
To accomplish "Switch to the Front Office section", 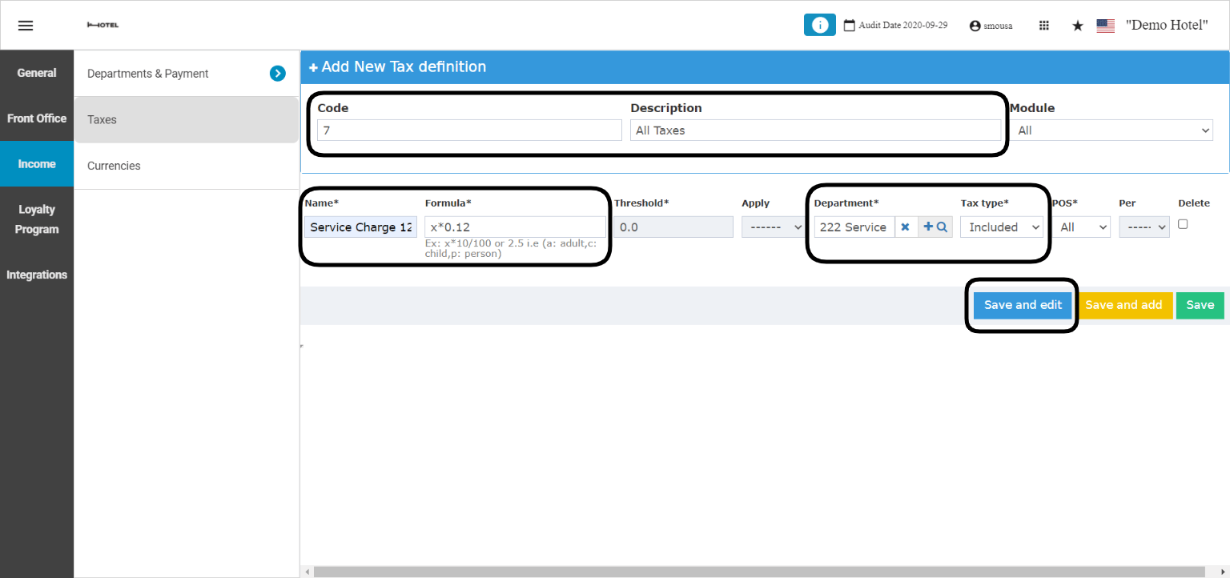I will [37, 118].
